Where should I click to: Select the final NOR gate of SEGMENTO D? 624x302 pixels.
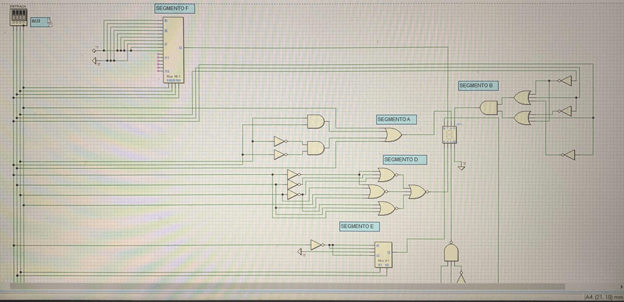(x=417, y=192)
